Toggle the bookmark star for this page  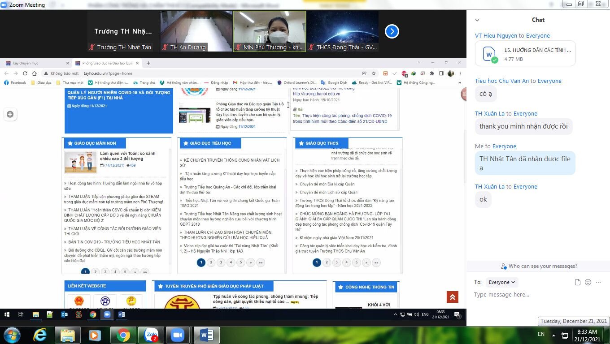374,73
